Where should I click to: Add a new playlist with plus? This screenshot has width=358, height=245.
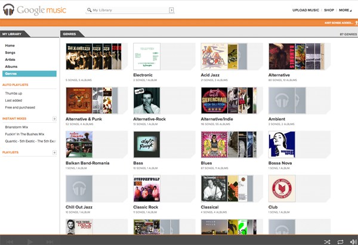coord(54,153)
